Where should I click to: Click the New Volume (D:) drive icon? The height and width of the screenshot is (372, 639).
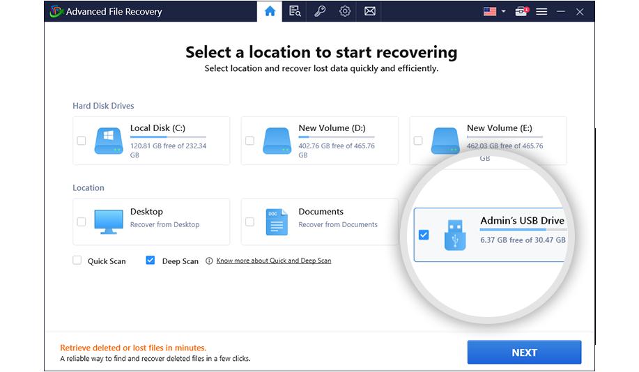pos(277,141)
